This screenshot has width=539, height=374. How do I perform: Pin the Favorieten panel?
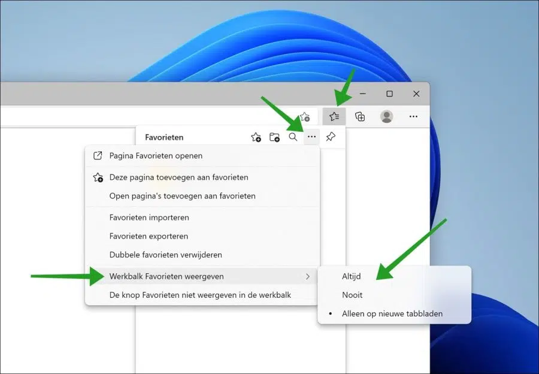click(x=331, y=137)
